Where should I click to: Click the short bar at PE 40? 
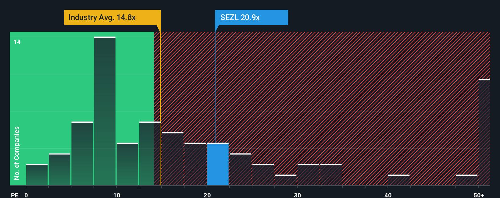pyautogui.click(x=398, y=180)
